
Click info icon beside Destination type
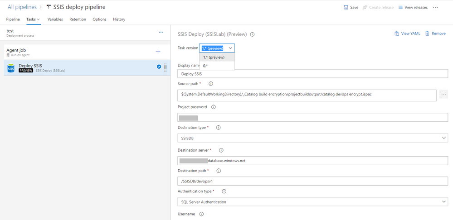tap(219, 128)
